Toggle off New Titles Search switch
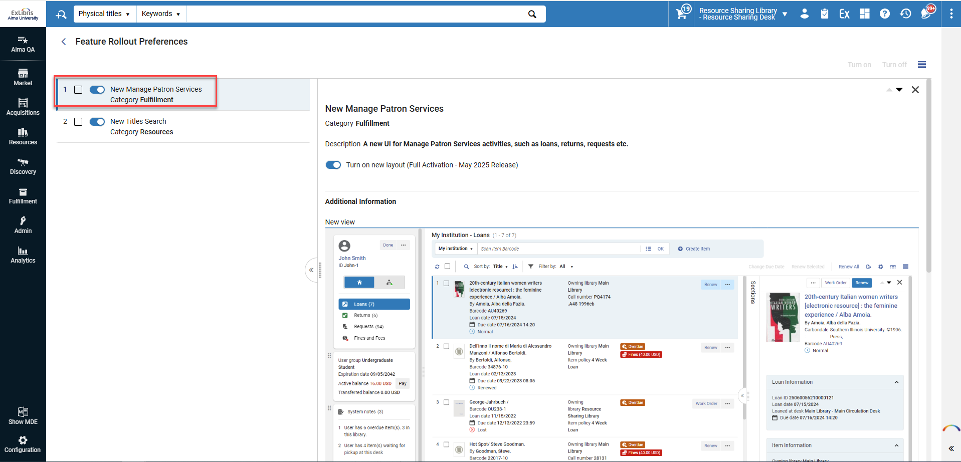The image size is (961, 462). click(97, 122)
